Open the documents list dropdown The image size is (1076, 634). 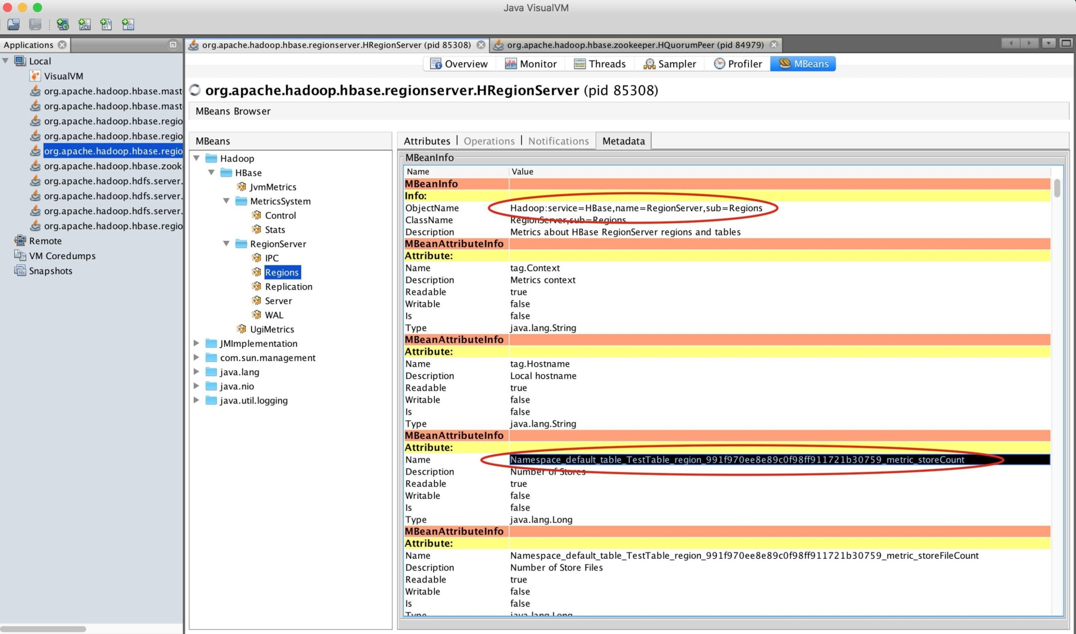pos(1048,43)
